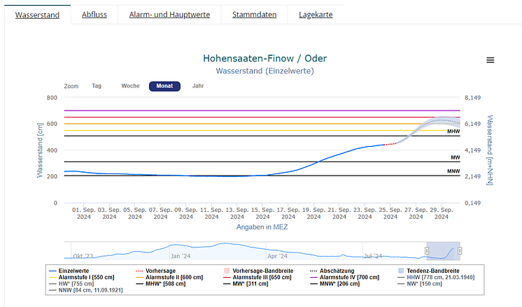
Task: Select the Monat zoom button
Action: [164, 86]
